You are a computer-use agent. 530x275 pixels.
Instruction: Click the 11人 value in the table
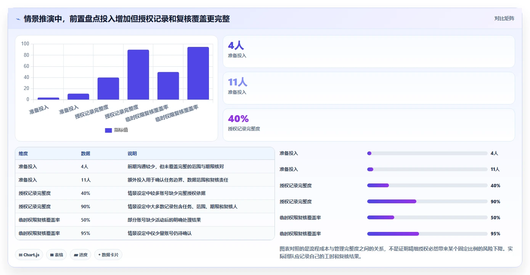coord(86,180)
